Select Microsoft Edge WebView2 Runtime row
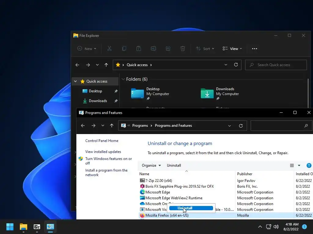The height and width of the screenshot is (234, 313). [226, 198]
